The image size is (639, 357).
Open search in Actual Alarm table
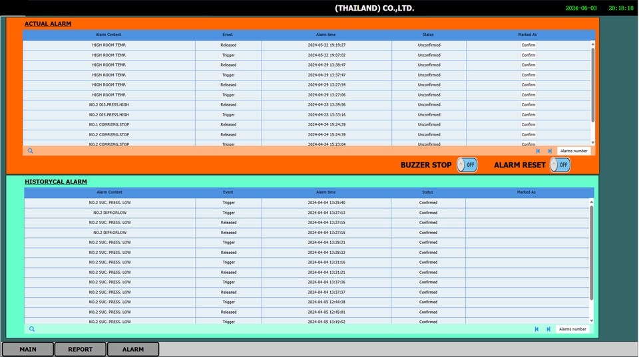[x=30, y=151]
